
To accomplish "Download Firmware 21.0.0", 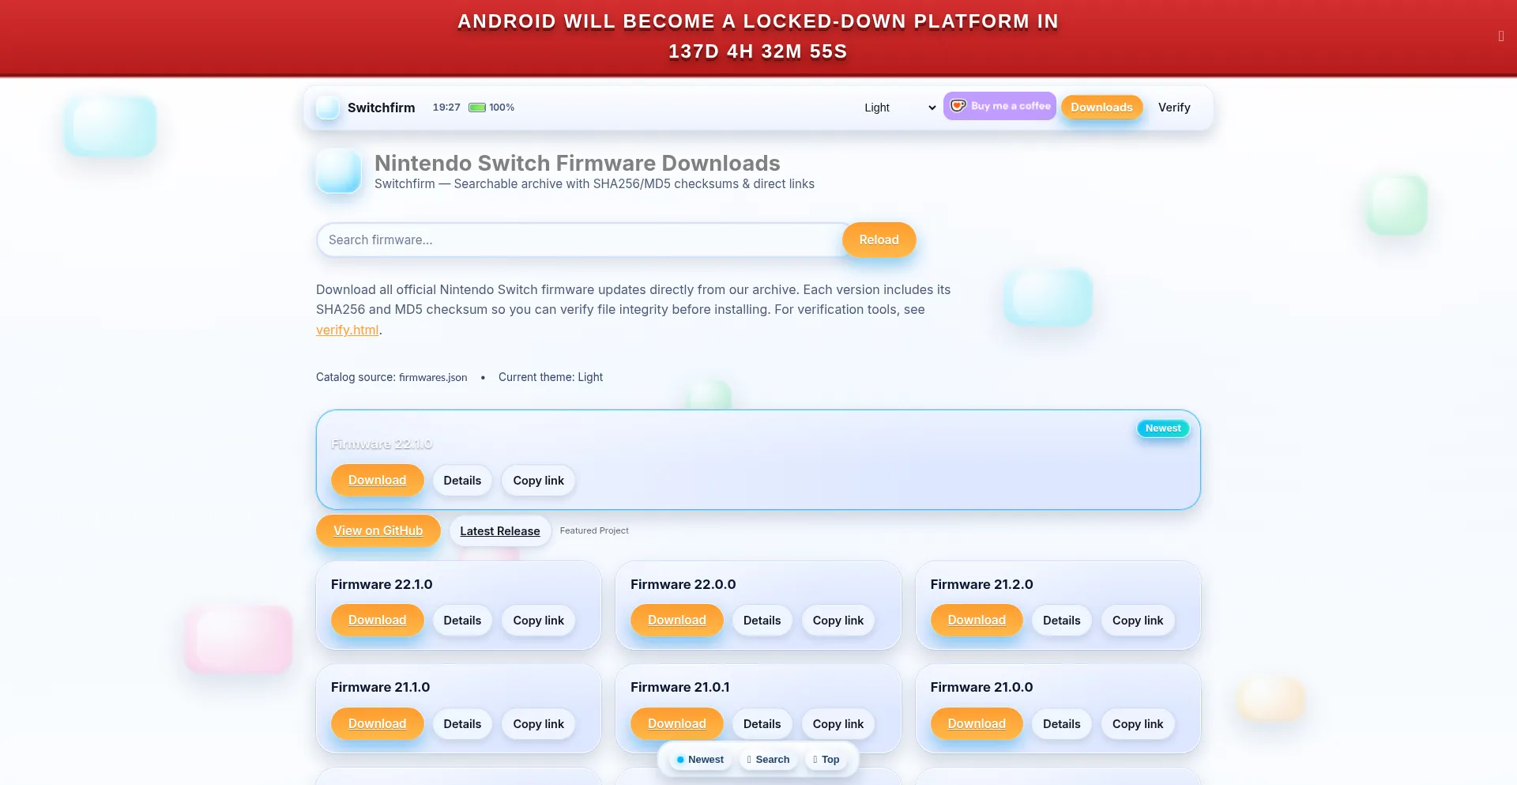I will (x=977, y=724).
